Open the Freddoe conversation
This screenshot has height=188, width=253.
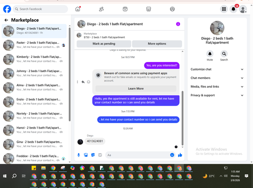coord(34,158)
